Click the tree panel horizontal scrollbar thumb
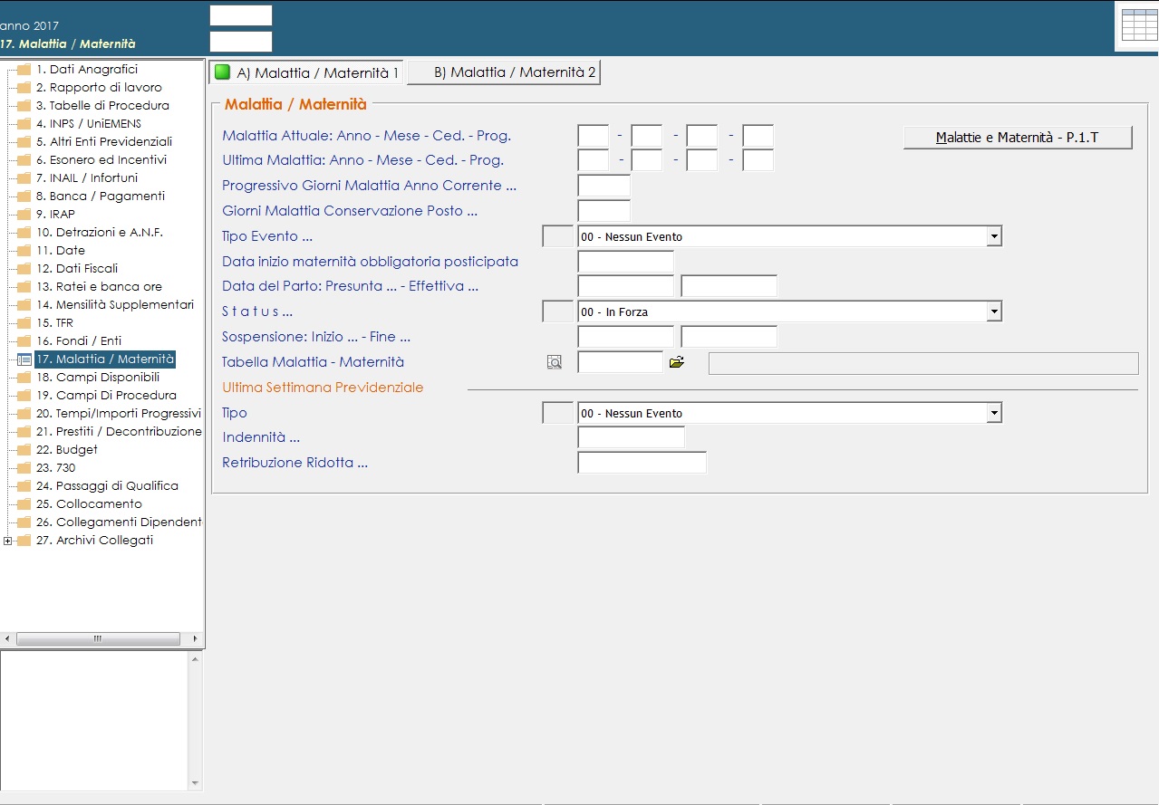 98,639
